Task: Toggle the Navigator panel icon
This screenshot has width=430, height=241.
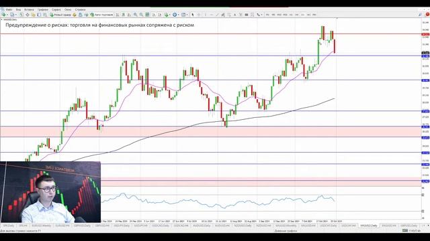Action: pyautogui.click(x=33, y=15)
